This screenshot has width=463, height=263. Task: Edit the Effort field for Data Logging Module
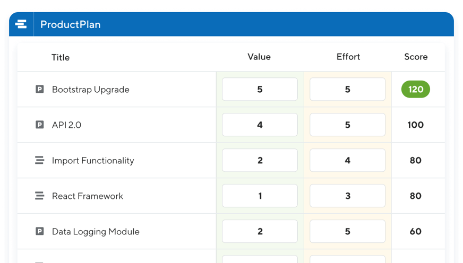click(x=347, y=231)
